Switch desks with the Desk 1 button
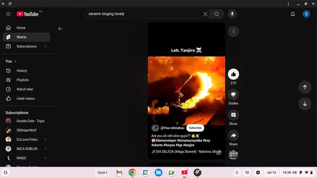 (x=102, y=173)
